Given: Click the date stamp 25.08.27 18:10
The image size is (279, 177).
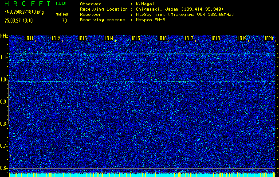Looking at the screenshot, I should click(19, 21).
